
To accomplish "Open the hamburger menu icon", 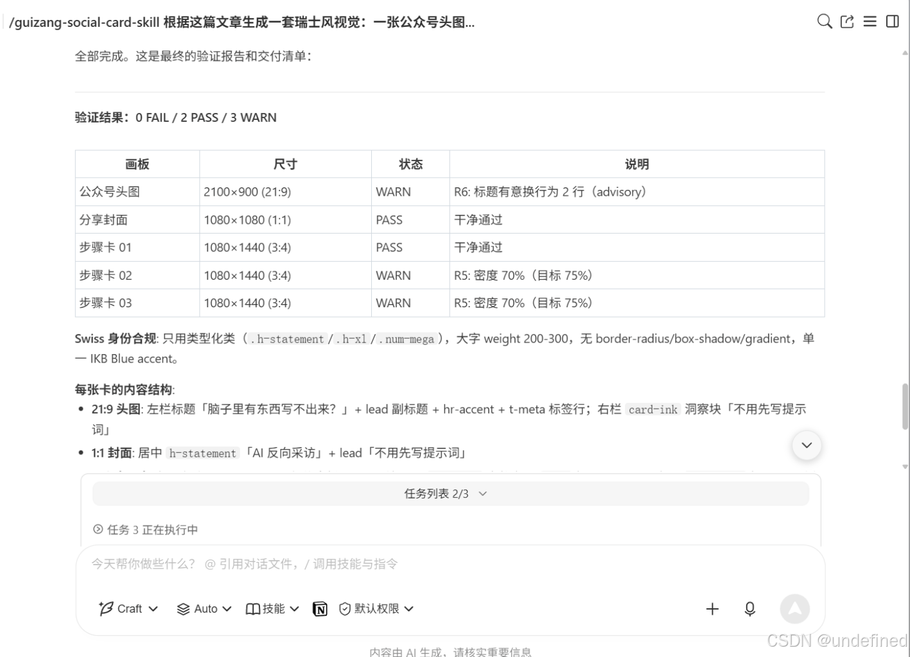I will (x=870, y=22).
